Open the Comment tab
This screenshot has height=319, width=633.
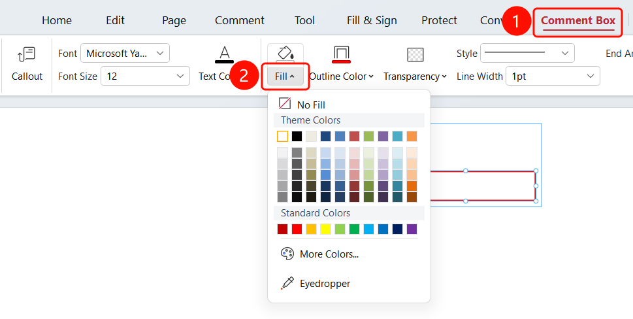click(240, 20)
